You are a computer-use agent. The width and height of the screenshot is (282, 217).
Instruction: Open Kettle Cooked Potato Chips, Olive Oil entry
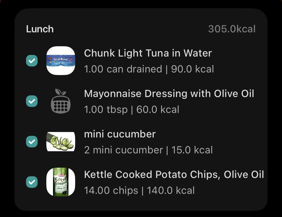[x=174, y=174]
